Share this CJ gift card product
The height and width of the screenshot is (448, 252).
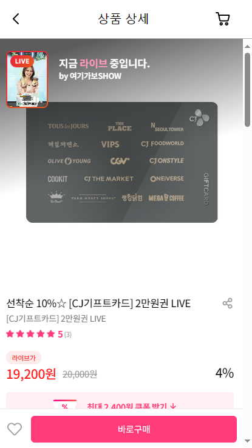pyautogui.click(x=228, y=303)
